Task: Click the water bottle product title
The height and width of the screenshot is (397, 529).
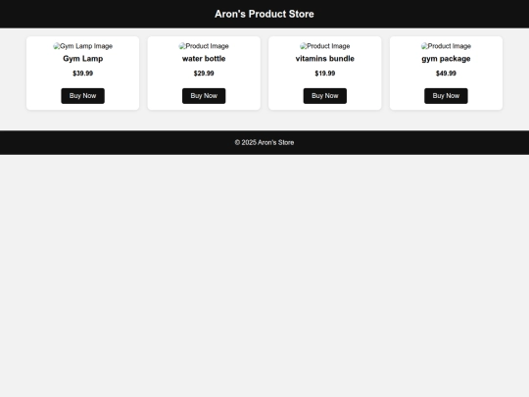Action: [204, 59]
